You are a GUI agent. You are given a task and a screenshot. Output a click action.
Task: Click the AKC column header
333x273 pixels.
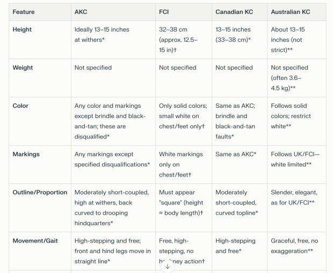click(x=81, y=12)
